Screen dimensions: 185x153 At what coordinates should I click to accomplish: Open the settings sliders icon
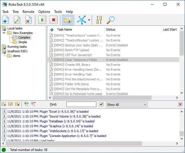coord(99,20)
